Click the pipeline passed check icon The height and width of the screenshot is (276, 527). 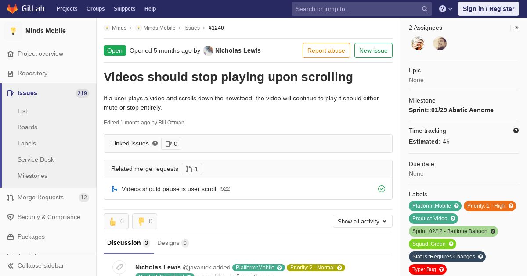[x=382, y=189]
